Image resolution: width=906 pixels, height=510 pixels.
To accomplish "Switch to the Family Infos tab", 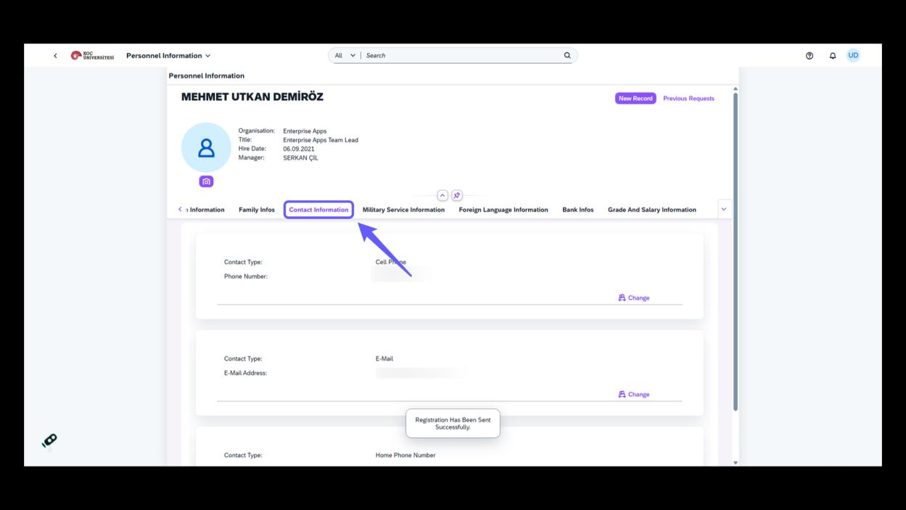I will pyautogui.click(x=257, y=210).
